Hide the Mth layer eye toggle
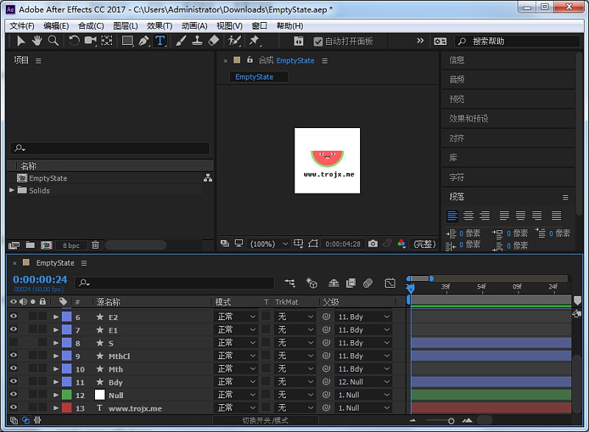The height and width of the screenshot is (432, 589). pos(13,369)
